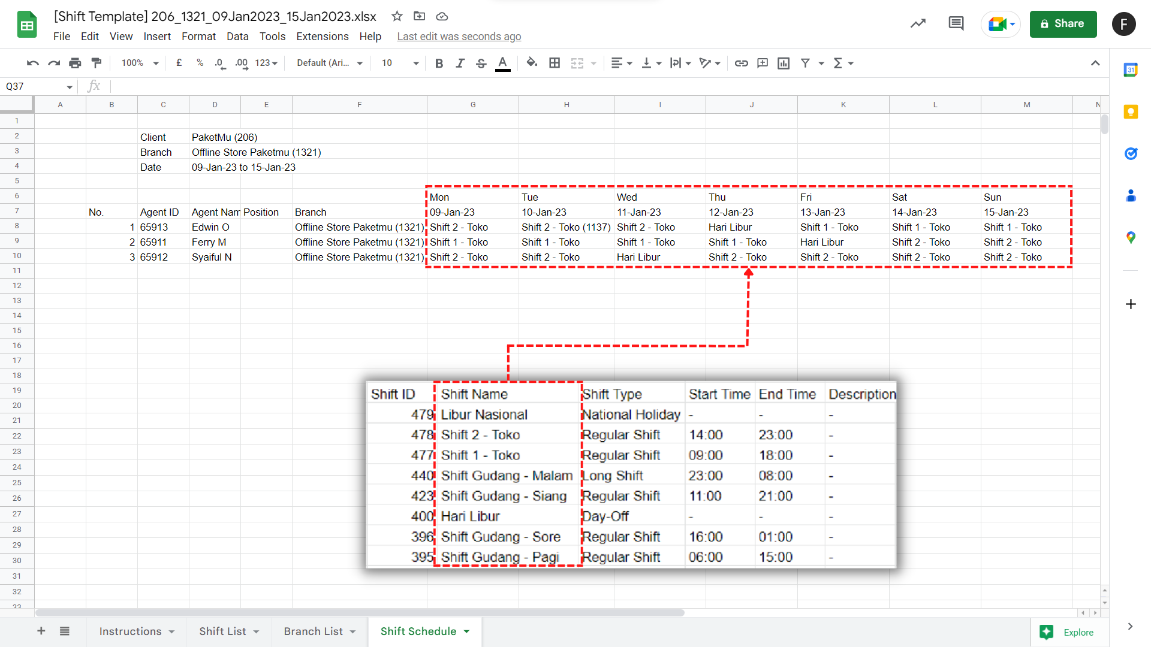Open the account avatar F
Image resolution: width=1151 pixels, height=647 pixels.
(x=1123, y=24)
